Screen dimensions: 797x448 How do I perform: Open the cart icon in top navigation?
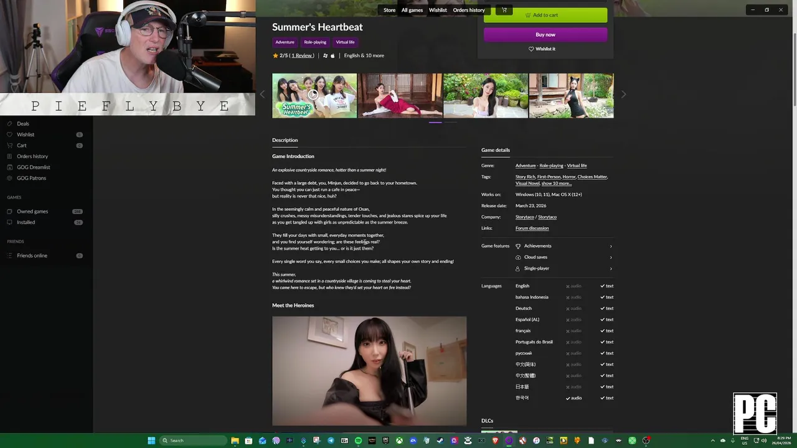[504, 10]
